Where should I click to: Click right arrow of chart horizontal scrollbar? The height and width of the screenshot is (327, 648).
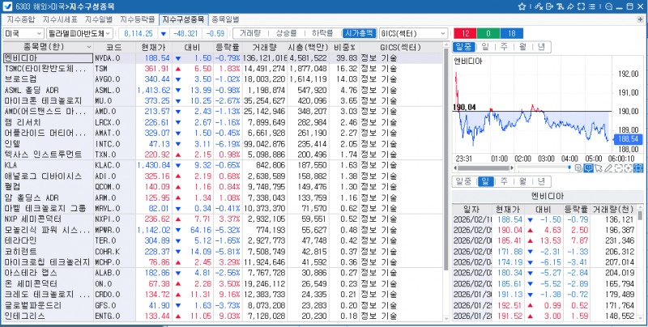click(512, 168)
